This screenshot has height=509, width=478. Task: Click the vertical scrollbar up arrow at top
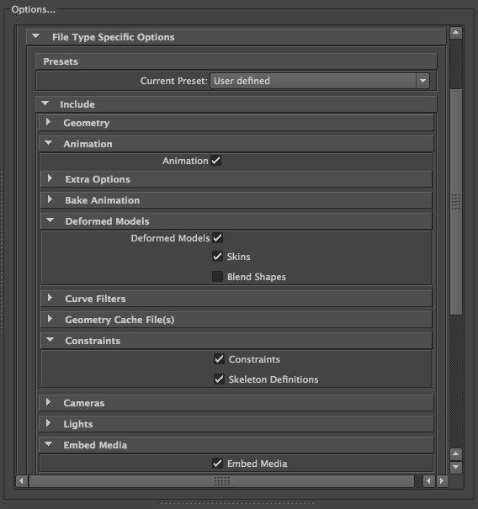(456, 33)
